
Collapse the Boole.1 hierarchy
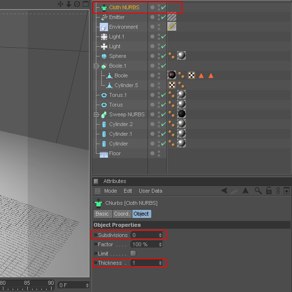(96, 66)
